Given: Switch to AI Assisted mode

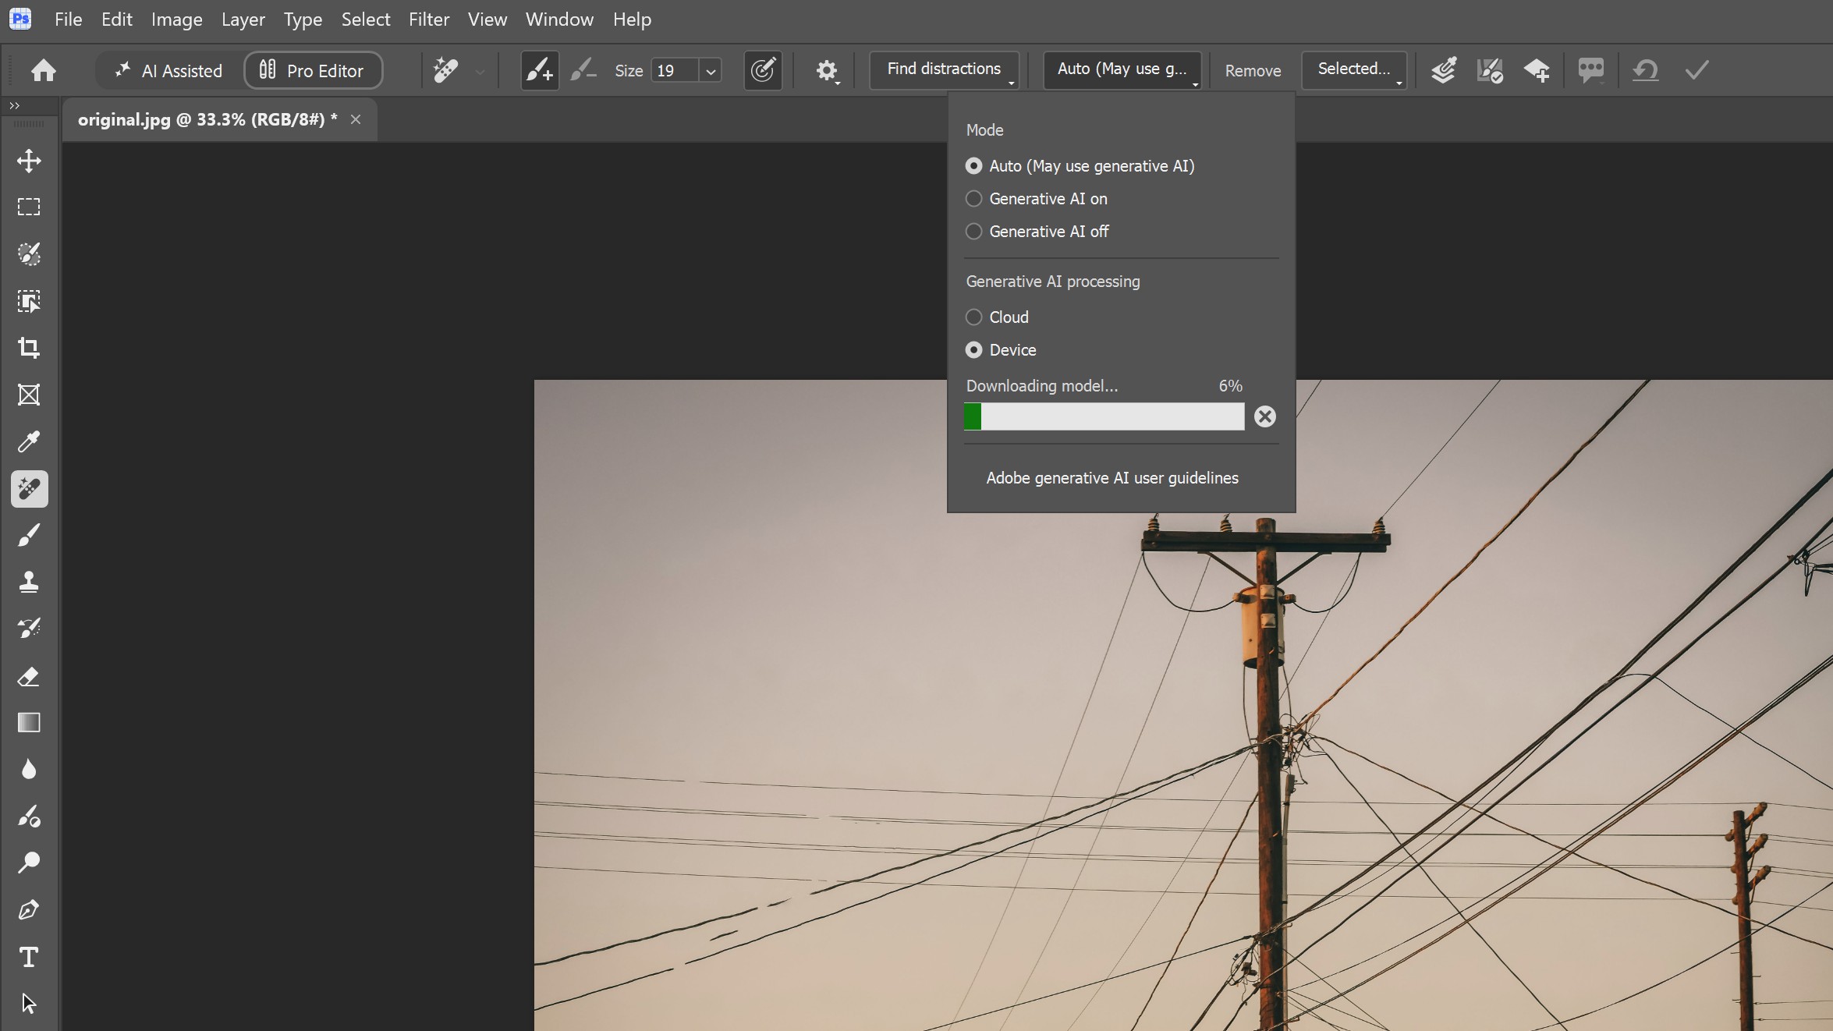Looking at the screenshot, I should click(x=169, y=70).
